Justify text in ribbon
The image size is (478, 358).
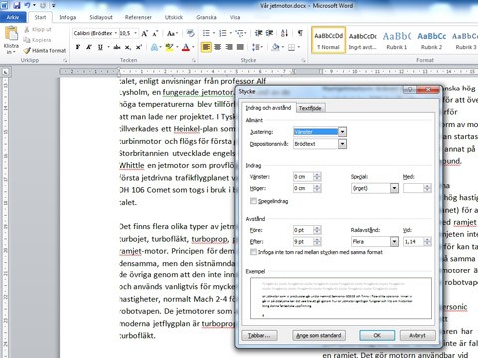click(240, 47)
